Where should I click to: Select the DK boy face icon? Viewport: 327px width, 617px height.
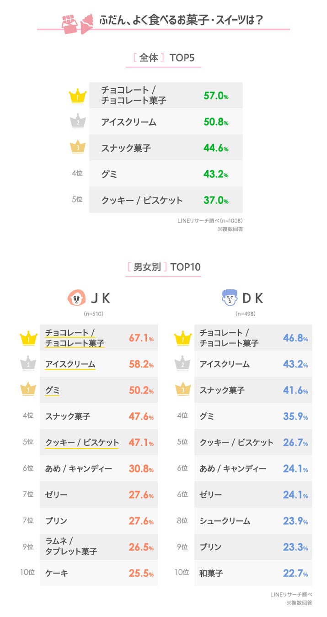pos(230,298)
